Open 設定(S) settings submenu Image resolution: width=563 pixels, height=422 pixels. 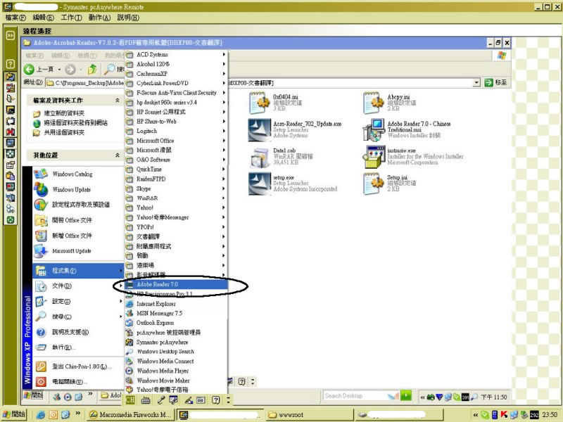[x=77, y=302]
